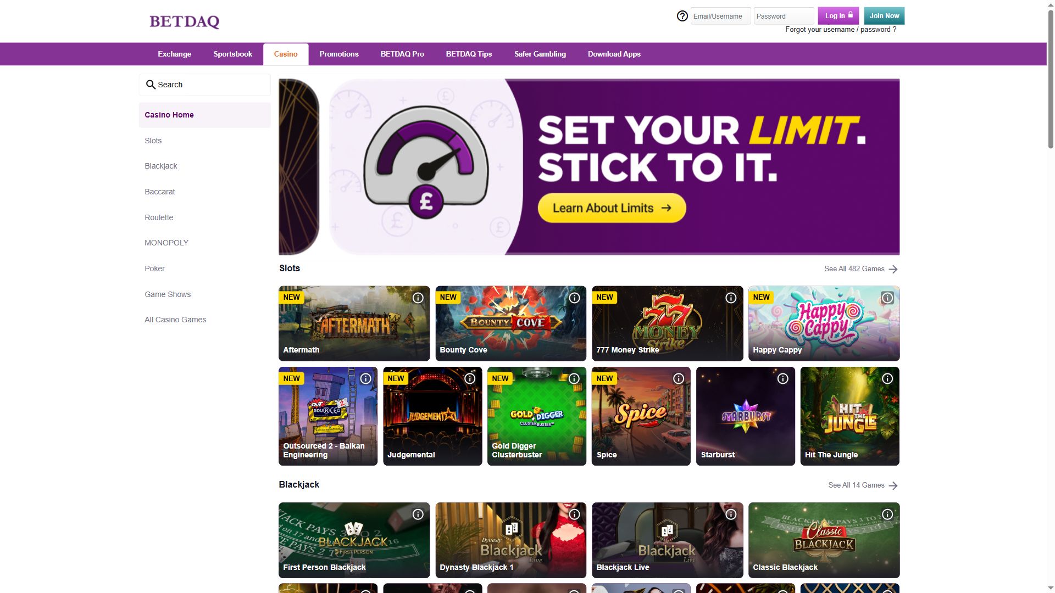Focus the Email/Username field
Viewport: 1055px width, 593px height.
(720, 16)
